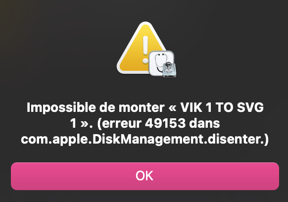Click the word "dans" in the error text

pyautogui.click(x=204, y=123)
